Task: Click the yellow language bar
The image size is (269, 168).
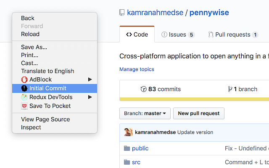Action: [194, 99]
